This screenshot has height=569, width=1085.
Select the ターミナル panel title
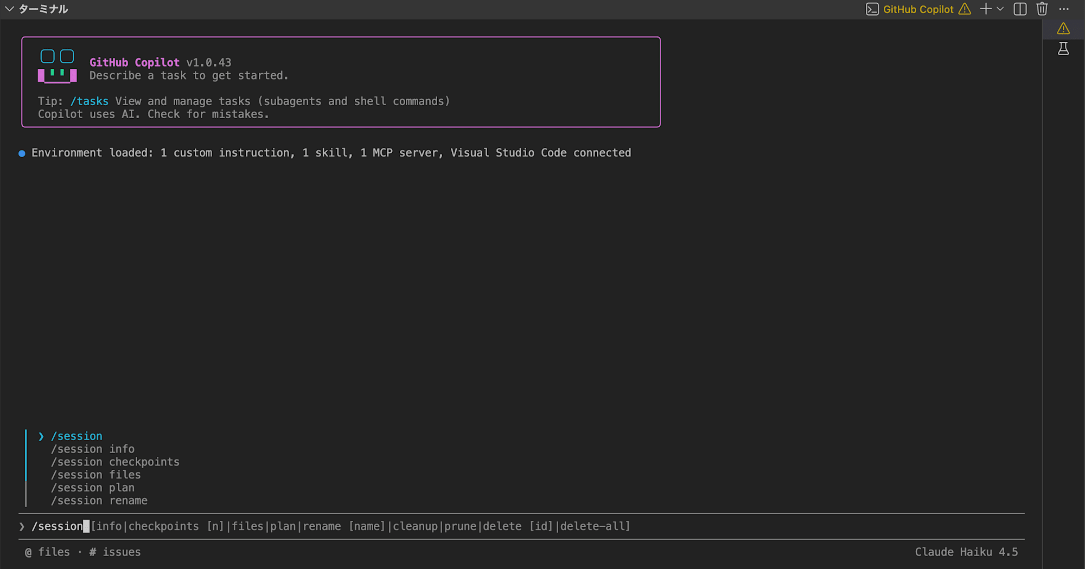pos(43,9)
